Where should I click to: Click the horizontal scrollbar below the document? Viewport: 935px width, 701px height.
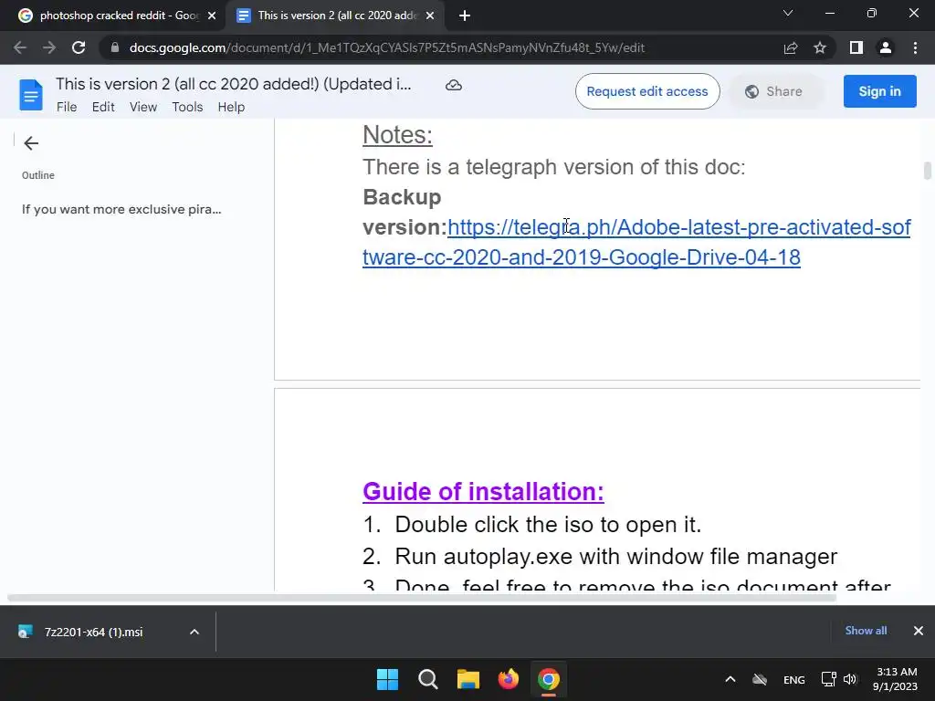pos(422,598)
